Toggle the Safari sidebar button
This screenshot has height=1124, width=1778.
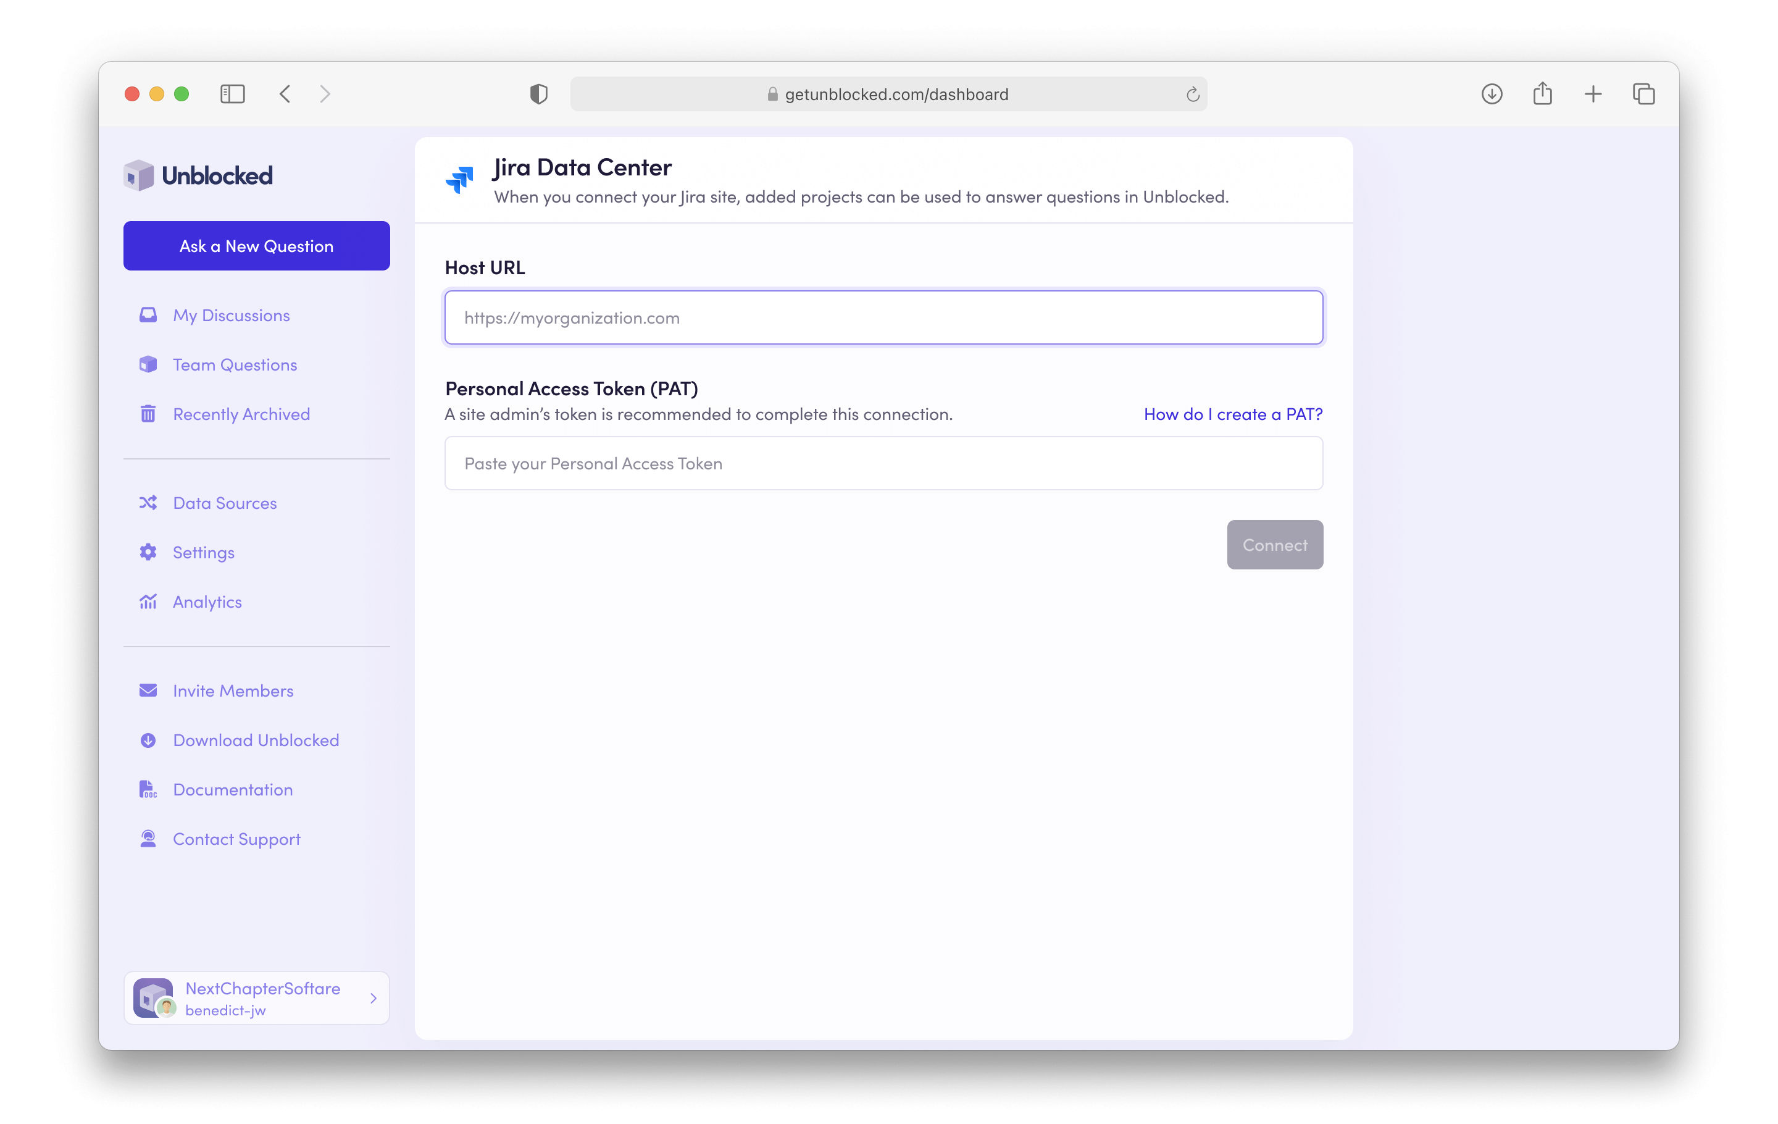coord(233,94)
